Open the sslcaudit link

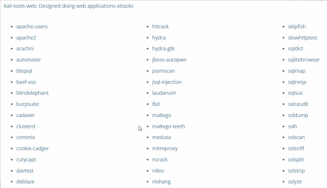point(298,104)
